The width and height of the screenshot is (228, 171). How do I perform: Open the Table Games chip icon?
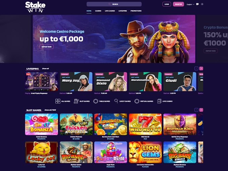pos(96,101)
